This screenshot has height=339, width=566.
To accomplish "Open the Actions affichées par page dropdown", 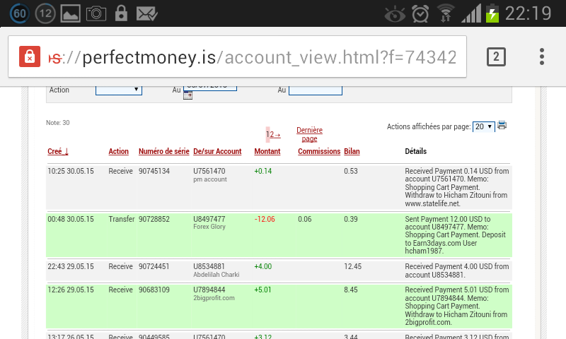I will click(483, 126).
